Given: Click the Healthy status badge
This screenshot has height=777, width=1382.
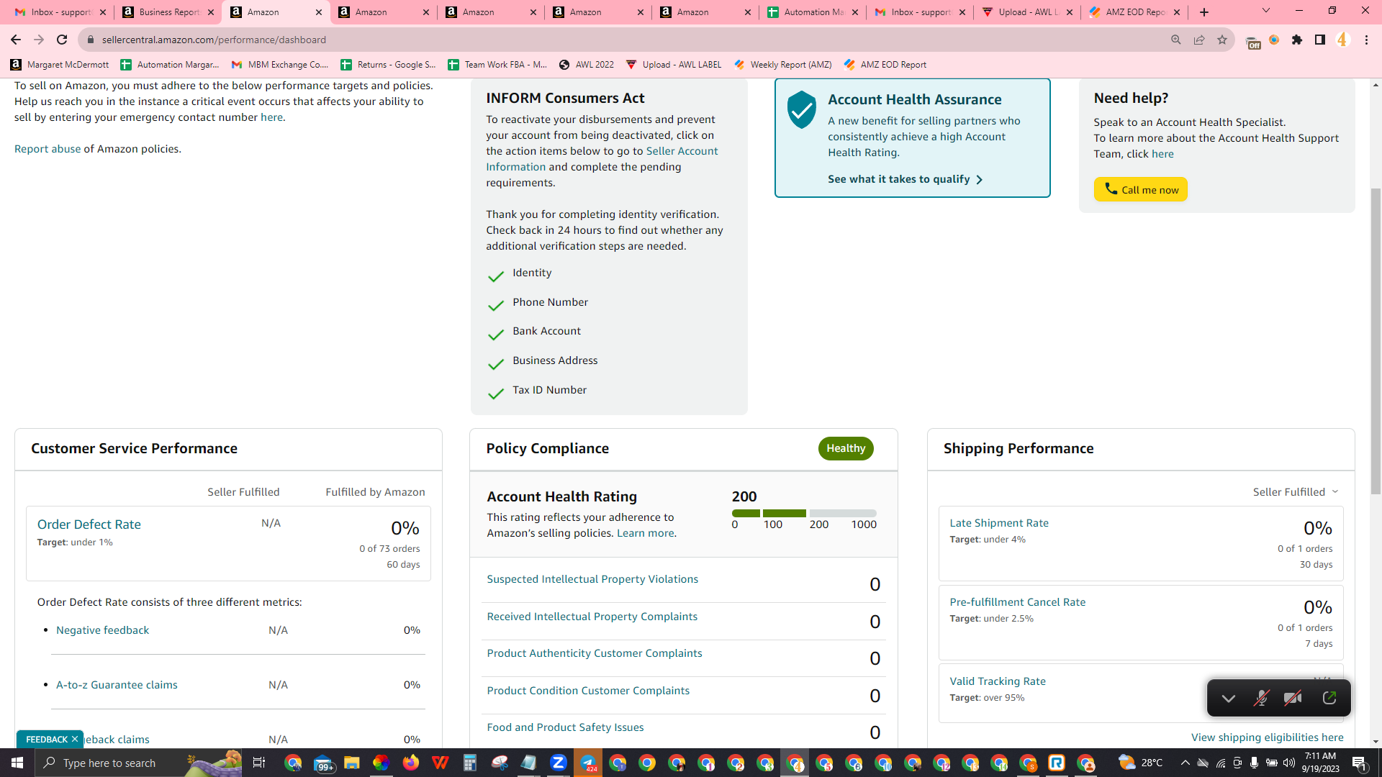Looking at the screenshot, I should click(x=846, y=448).
